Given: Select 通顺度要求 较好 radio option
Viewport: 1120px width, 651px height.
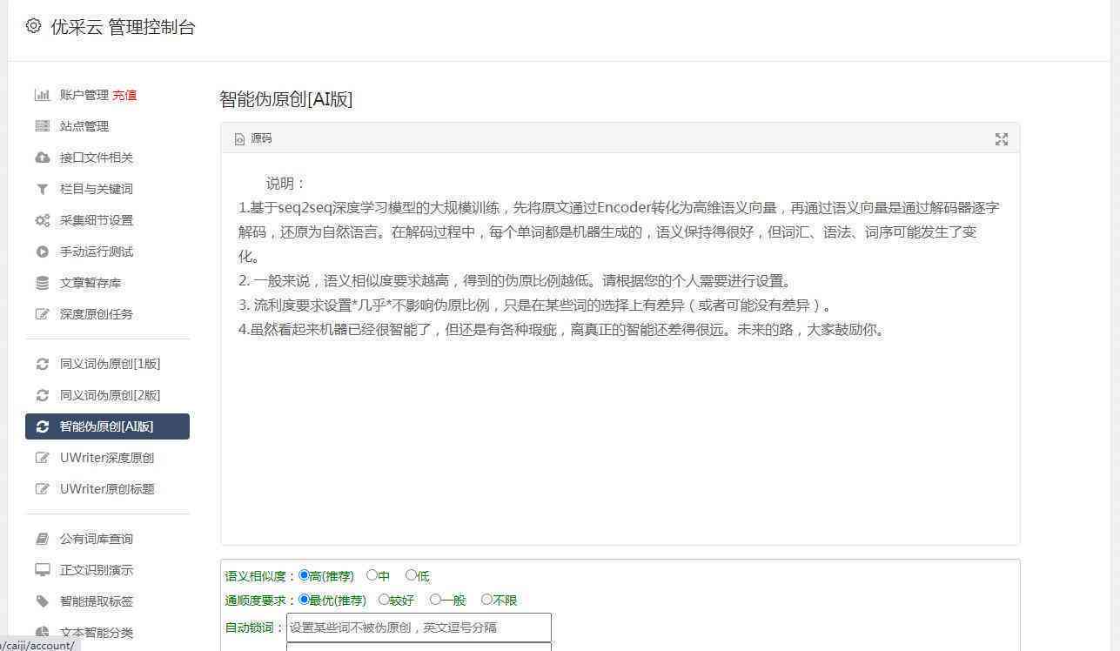Looking at the screenshot, I should [x=383, y=600].
